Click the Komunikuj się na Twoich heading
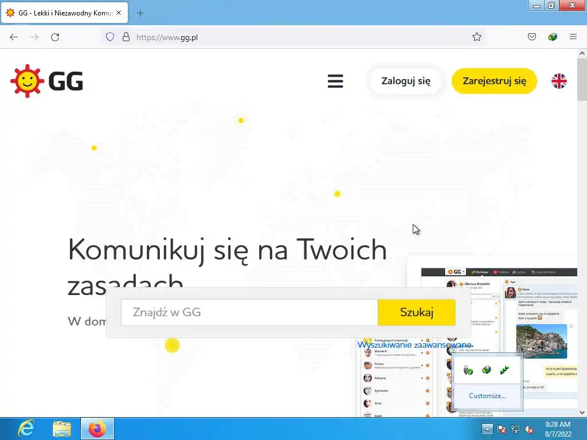Screen dimensions: 587x440 [227, 250]
